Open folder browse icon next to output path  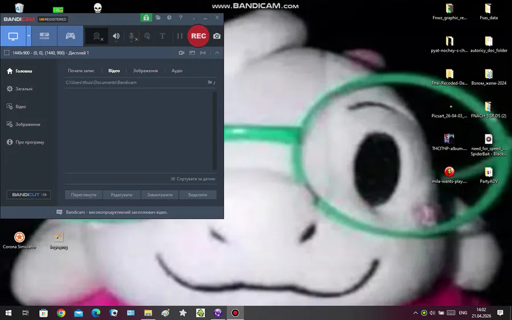click(x=210, y=82)
